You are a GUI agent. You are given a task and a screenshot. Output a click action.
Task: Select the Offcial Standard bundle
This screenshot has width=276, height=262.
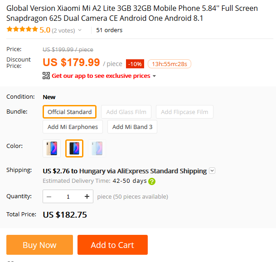tap(69, 112)
